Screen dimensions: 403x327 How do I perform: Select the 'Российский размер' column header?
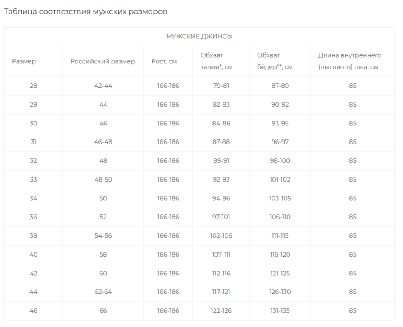coord(103,61)
